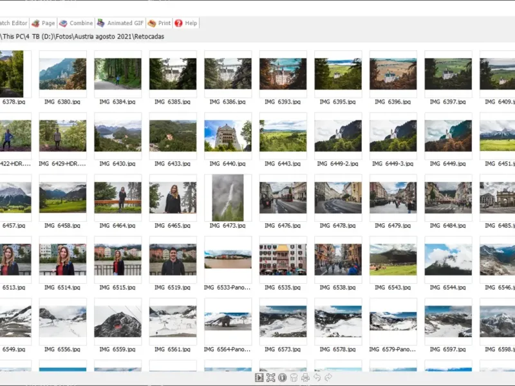This screenshot has height=386, width=515.
Task: Select the IMG_6476 street thumbnail
Action: tap(283, 198)
